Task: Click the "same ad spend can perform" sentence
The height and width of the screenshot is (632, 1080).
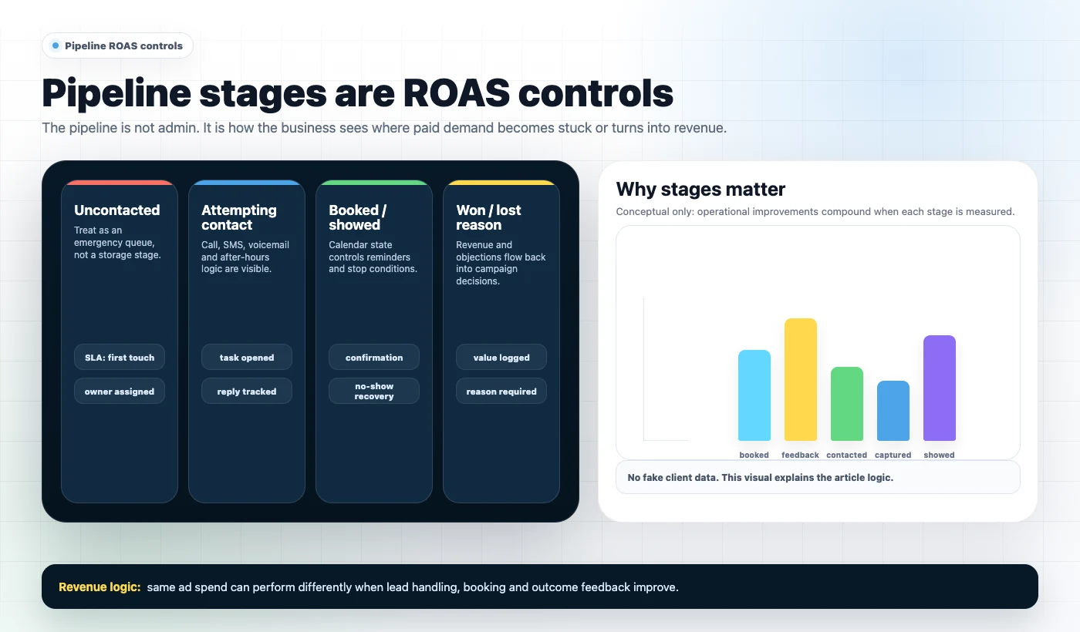Action: point(413,587)
